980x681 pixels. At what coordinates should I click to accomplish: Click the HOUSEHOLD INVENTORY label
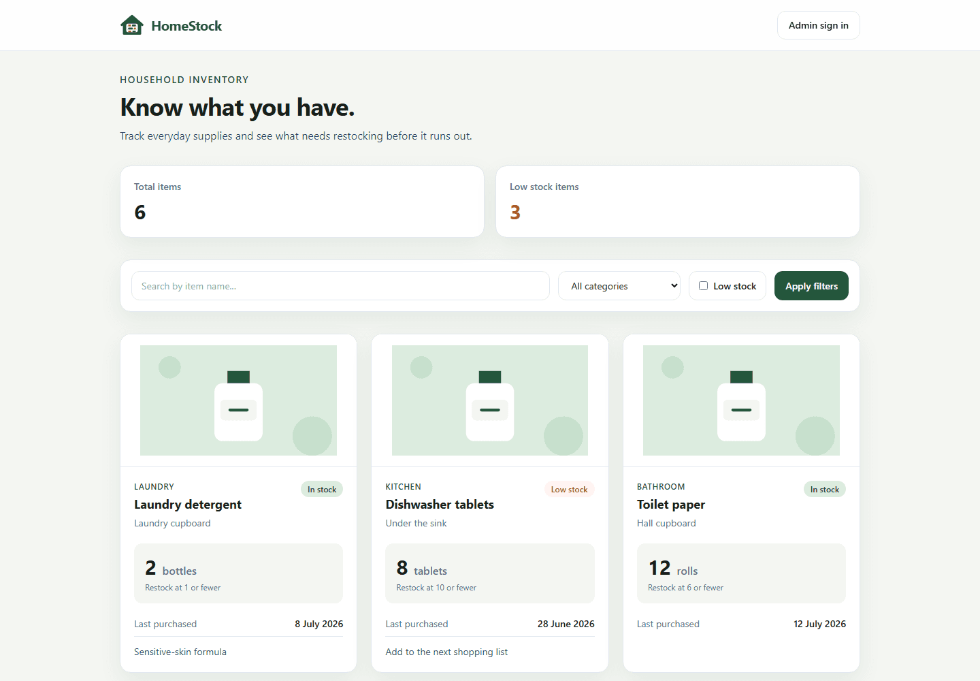tap(184, 80)
